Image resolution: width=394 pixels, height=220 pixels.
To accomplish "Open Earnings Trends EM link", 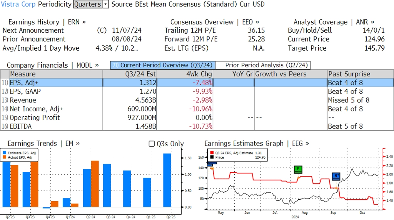I will (x=43, y=144).
